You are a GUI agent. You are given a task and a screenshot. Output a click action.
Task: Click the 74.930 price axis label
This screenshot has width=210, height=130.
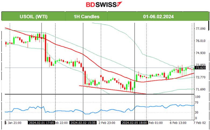coord(200,53)
